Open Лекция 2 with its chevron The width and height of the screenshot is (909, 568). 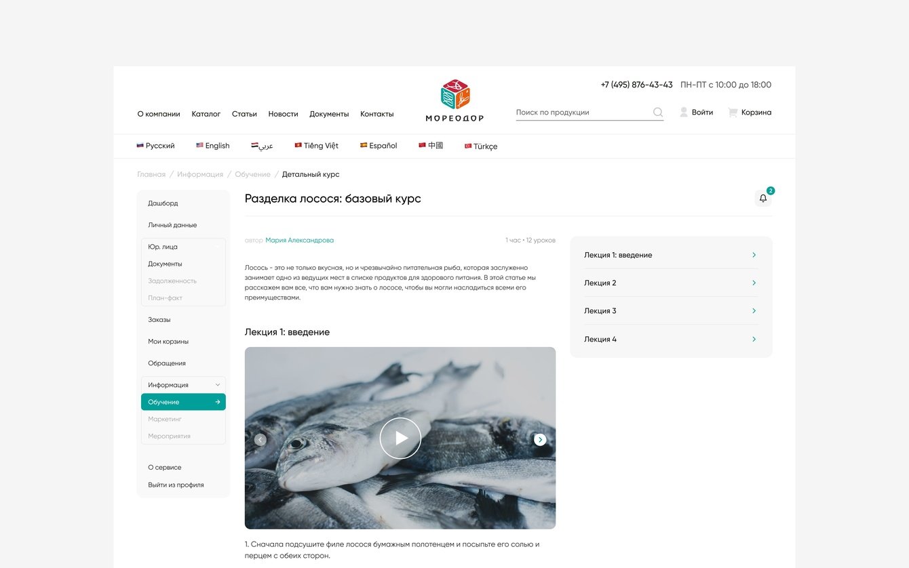[754, 283]
